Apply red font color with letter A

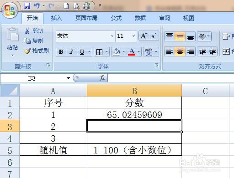click(x=132, y=52)
